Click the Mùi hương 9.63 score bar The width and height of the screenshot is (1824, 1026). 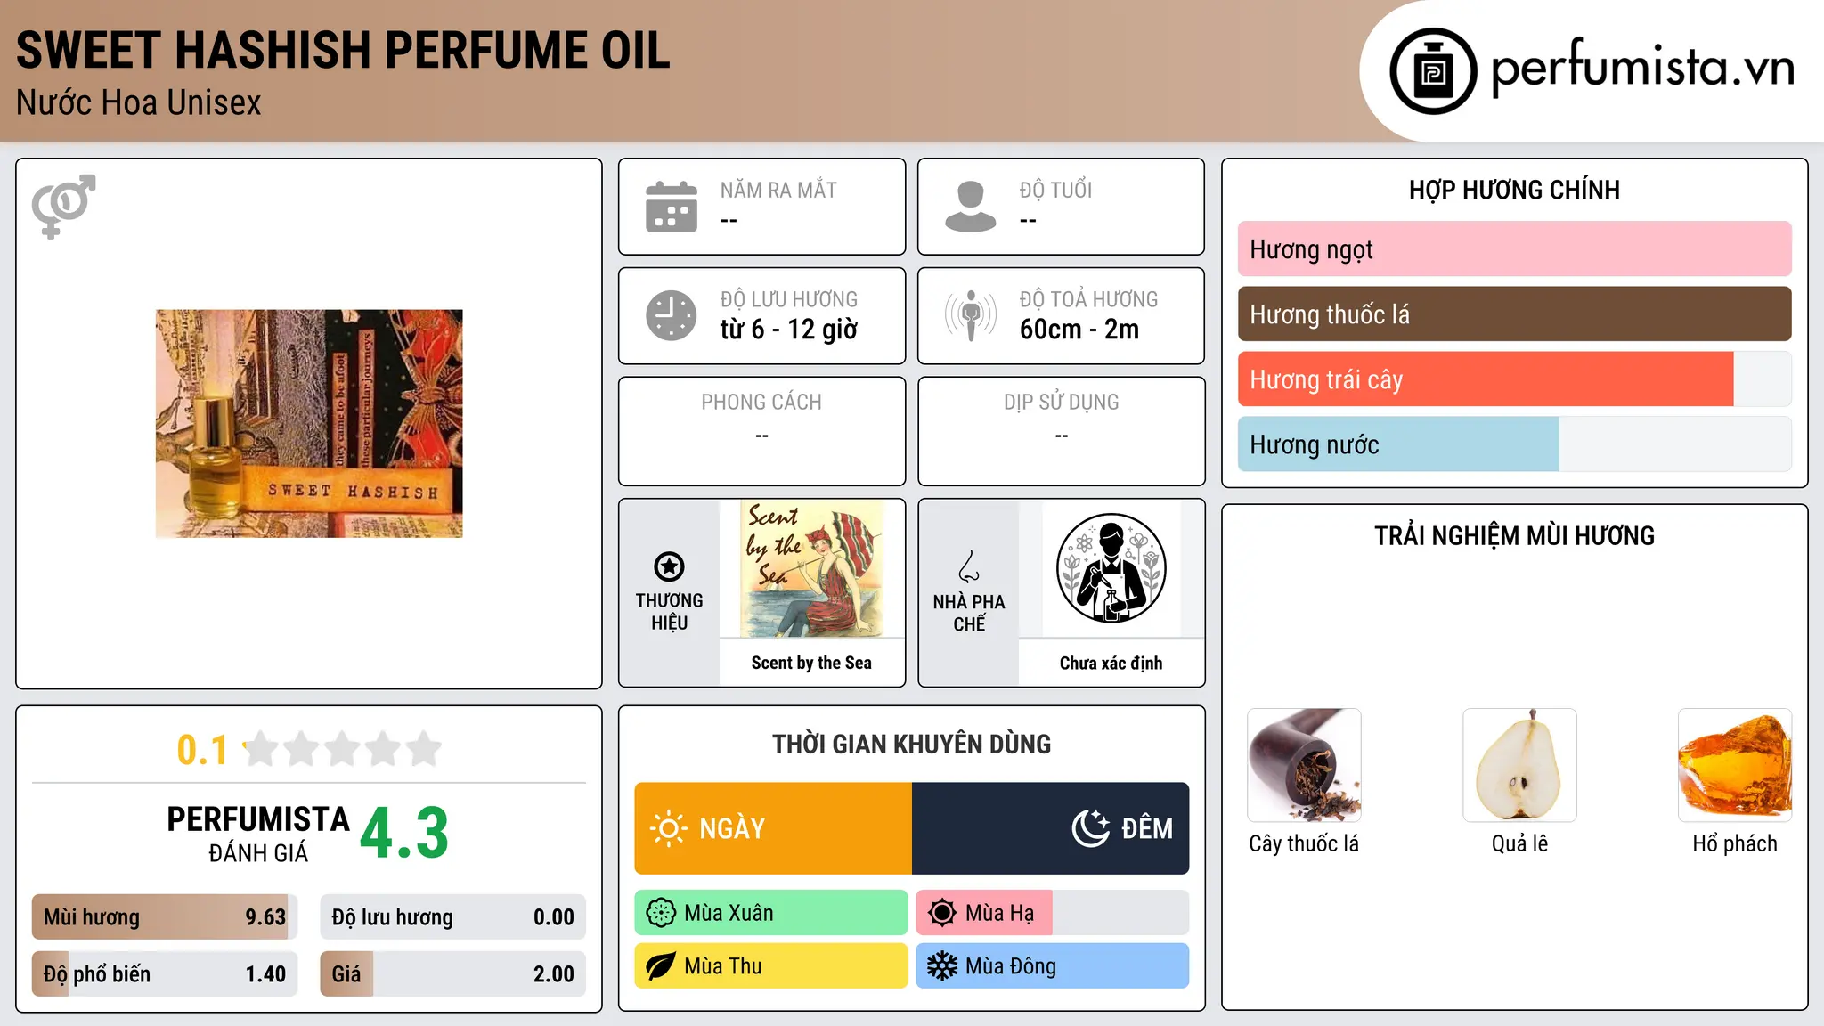coord(165,917)
